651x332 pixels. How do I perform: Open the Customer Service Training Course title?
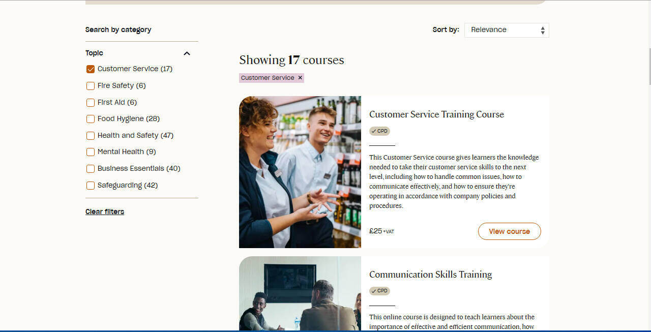436,114
